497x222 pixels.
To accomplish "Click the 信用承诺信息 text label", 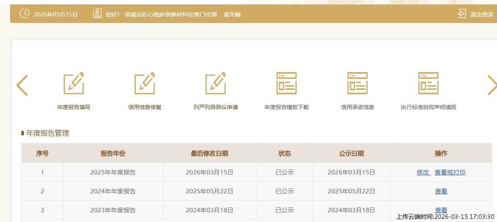I will (x=358, y=107).
